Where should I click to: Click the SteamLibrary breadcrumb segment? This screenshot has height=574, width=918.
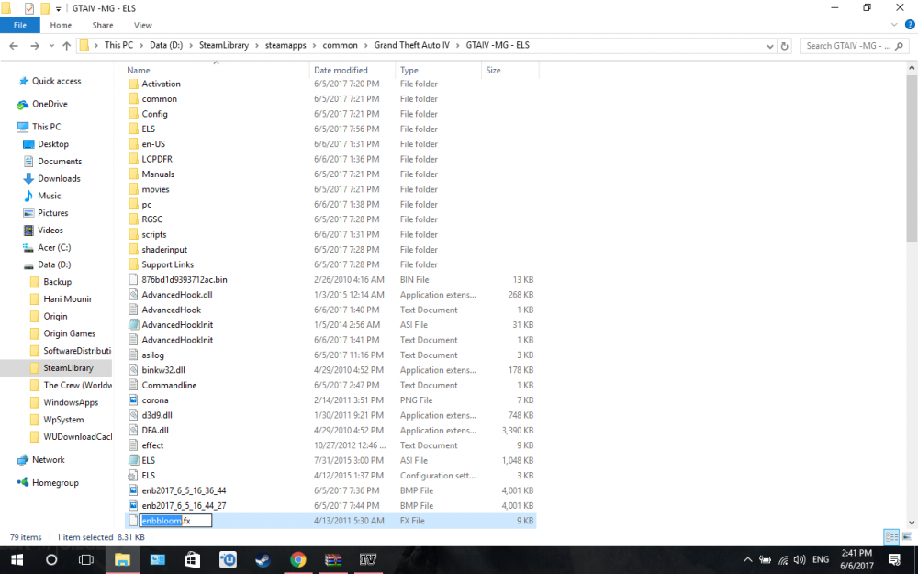(224, 45)
